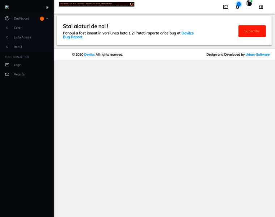The image size is (275, 217).
Task: Follow the Devilcs footer link
Action: (x=89, y=55)
